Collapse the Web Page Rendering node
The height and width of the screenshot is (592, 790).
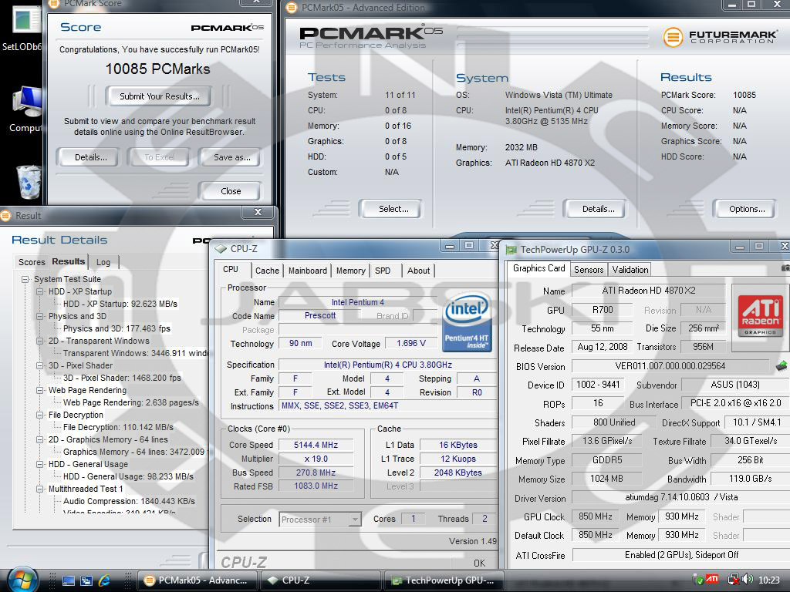tap(40, 390)
